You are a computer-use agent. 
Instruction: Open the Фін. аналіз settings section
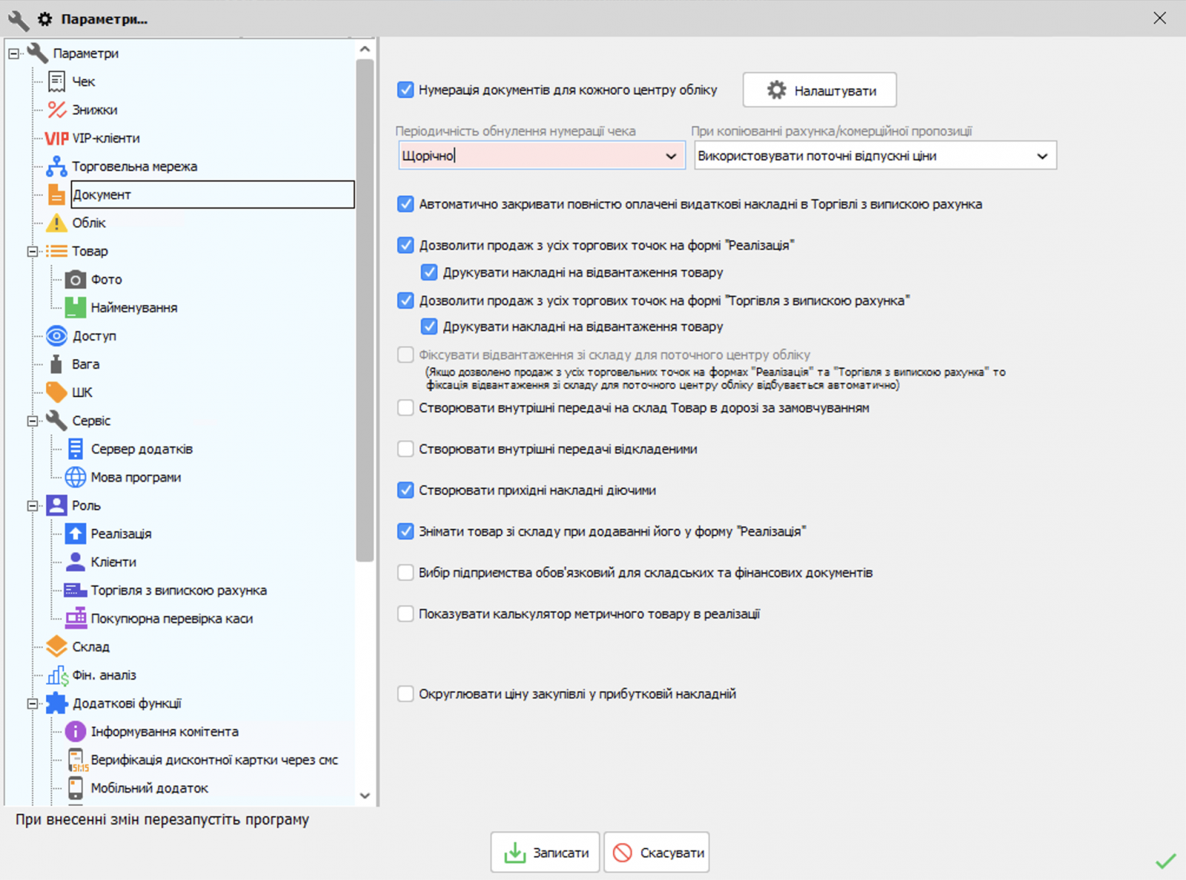[104, 676]
